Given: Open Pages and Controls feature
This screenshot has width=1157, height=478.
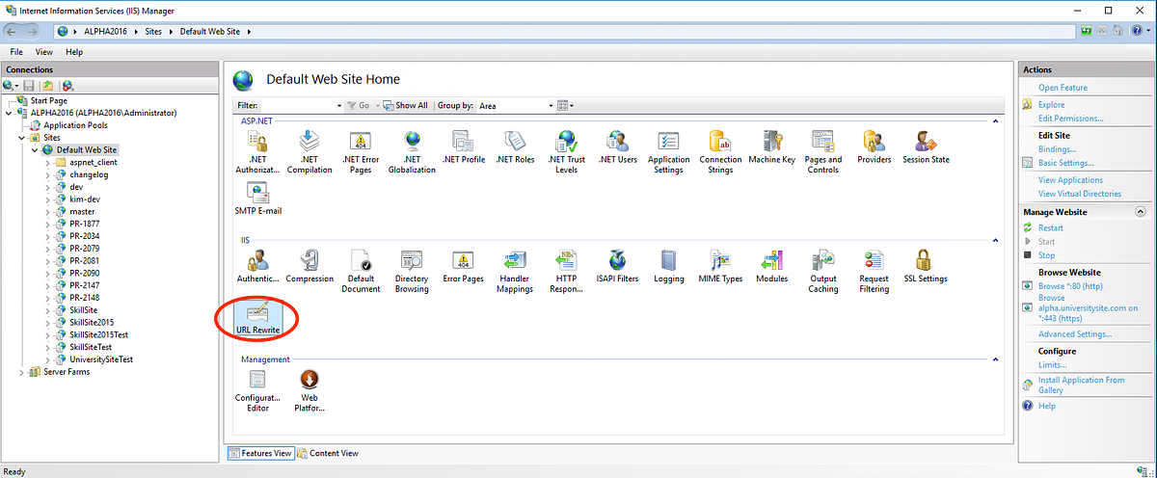Looking at the screenshot, I should pos(822,152).
